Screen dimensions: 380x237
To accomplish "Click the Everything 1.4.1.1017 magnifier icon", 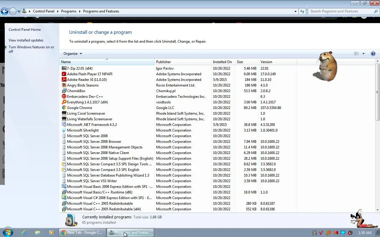I will click(x=64, y=102).
